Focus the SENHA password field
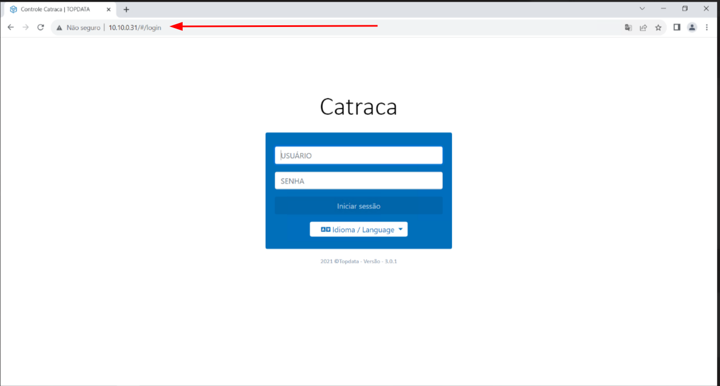The image size is (720, 386). [x=358, y=180]
